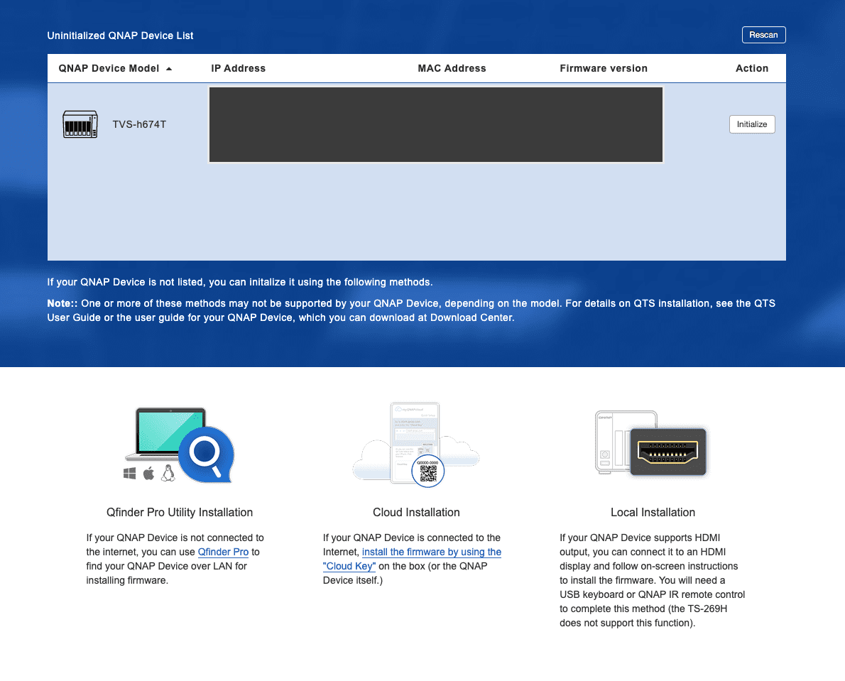Viewport: 845px width, 681px height.
Task: Click the Firmware version column header
Action: click(x=603, y=69)
